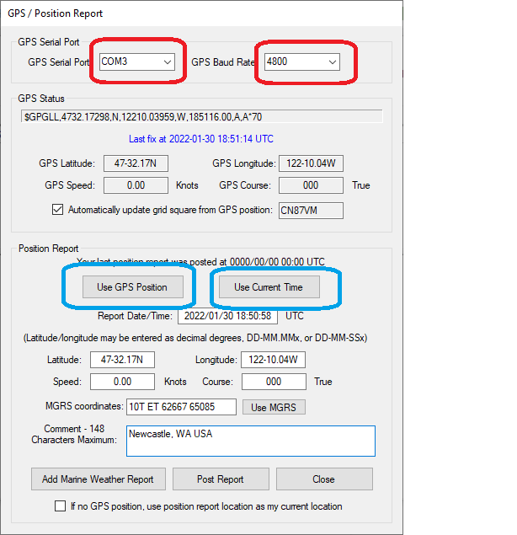This screenshot has width=517, height=535.
Task: Click the Position Report Course field
Action: click(x=274, y=382)
